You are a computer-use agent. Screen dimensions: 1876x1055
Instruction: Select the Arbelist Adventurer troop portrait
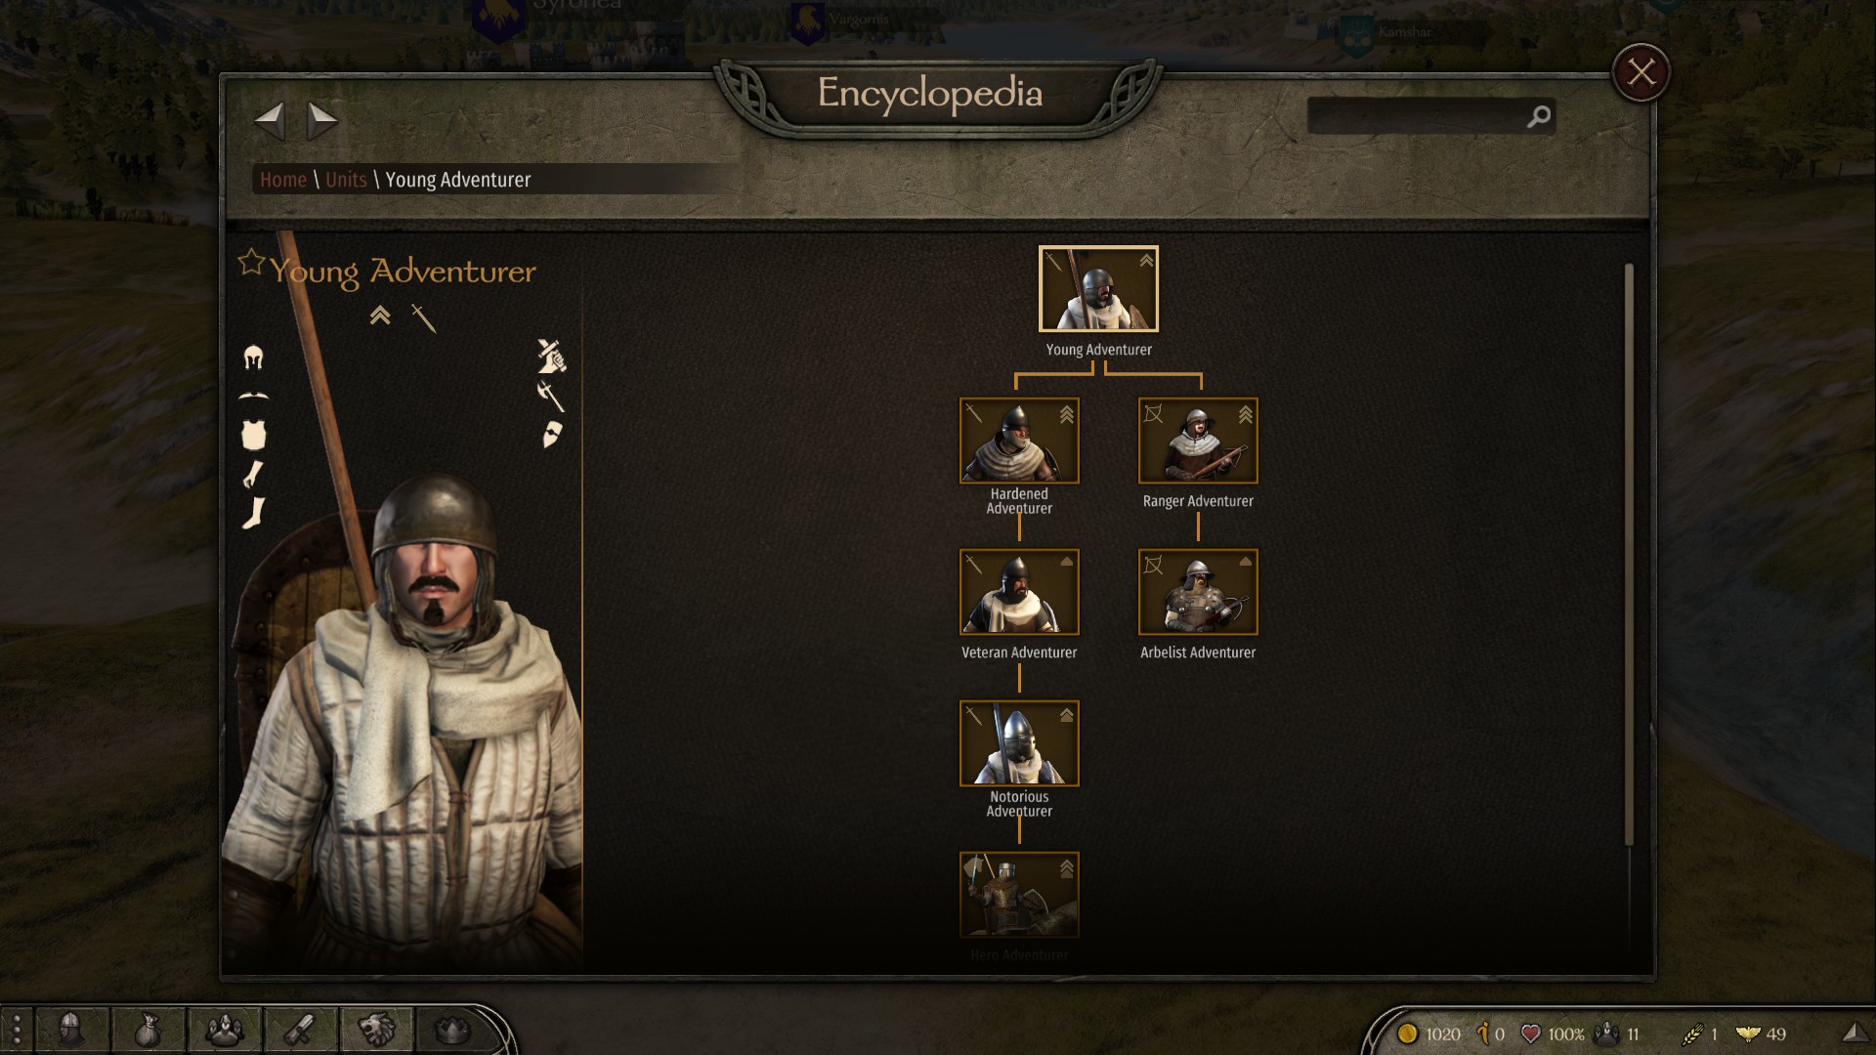click(x=1198, y=592)
